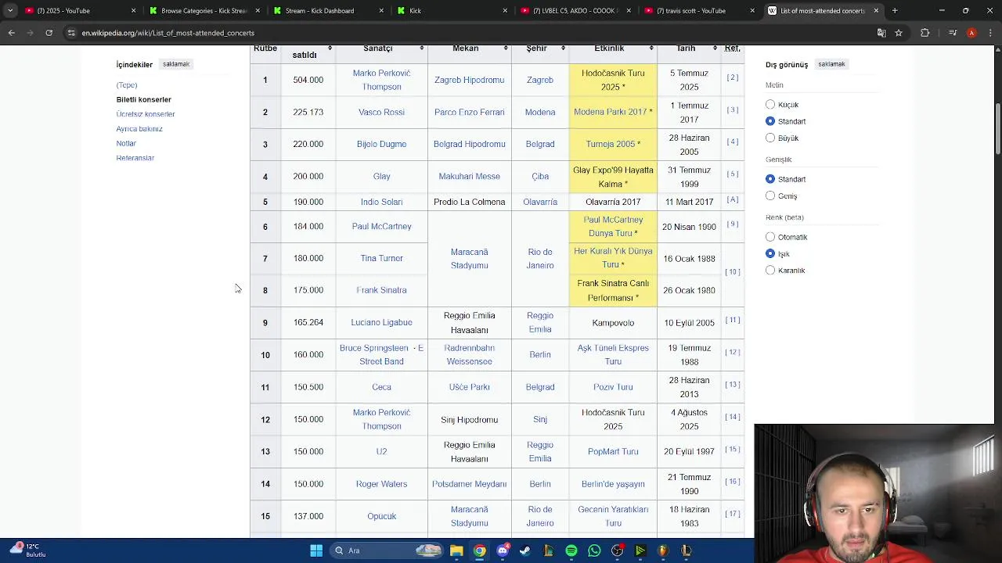Bookmark this page with the star icon
This screenshot has height=563, width=1002.
tap(899, 33)
